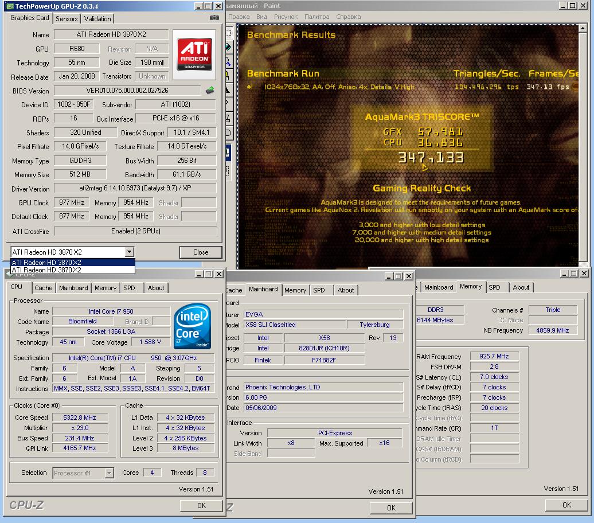Open the Mainboard tab in the DDR3 memory CPU-Z window
Image resolution: width=594 pixels, height=523 pixels.
click(439, 287)
